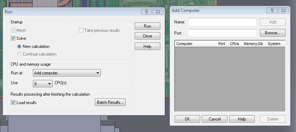The width and height of the screenshot is (296, 132).
Task: Select the New calculation radio button
Action: coord(19,46)
